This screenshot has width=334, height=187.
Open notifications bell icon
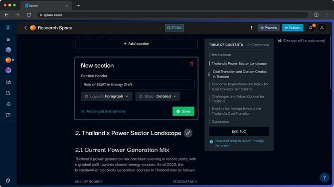(x=311, y=28)
